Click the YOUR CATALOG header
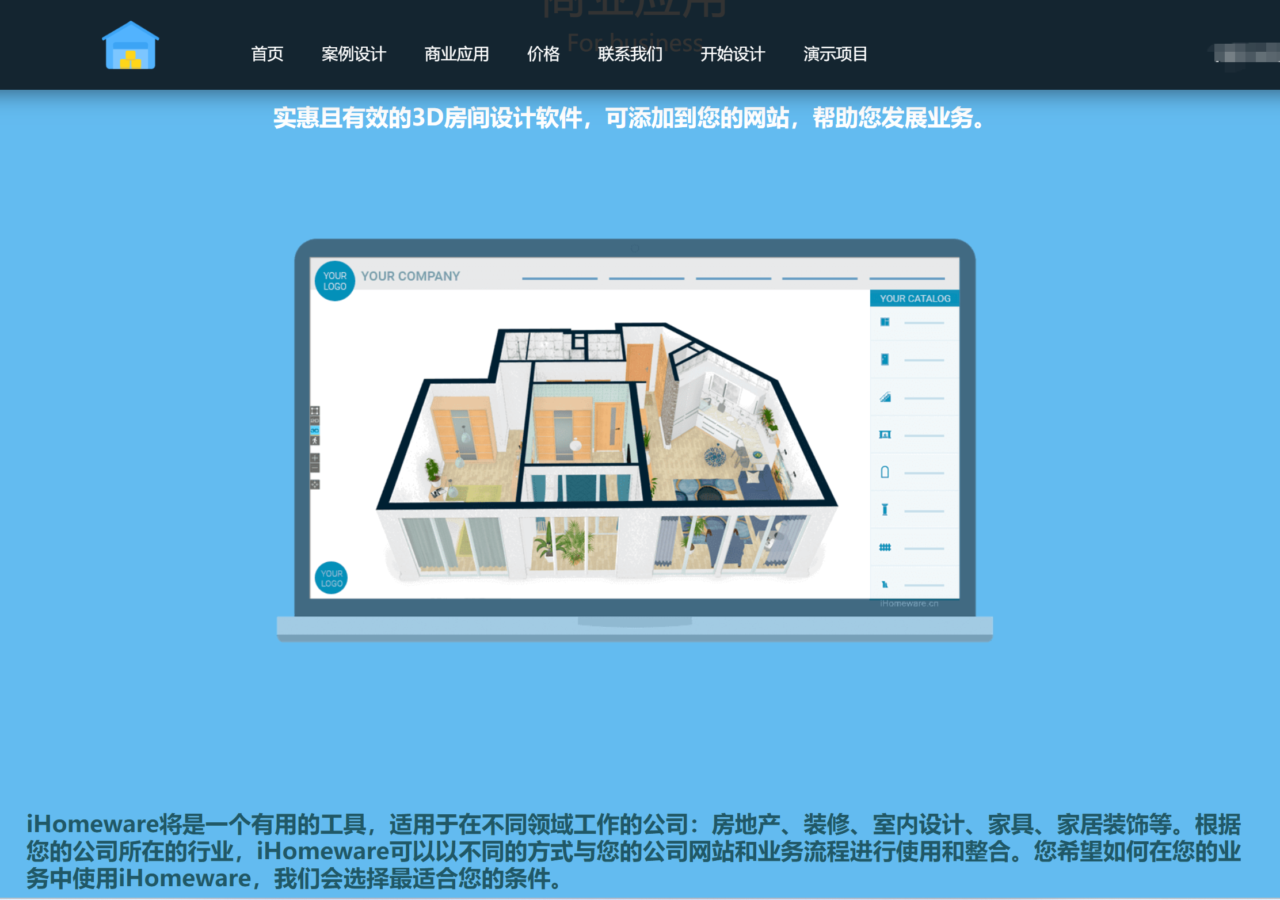 click(915, 298)
